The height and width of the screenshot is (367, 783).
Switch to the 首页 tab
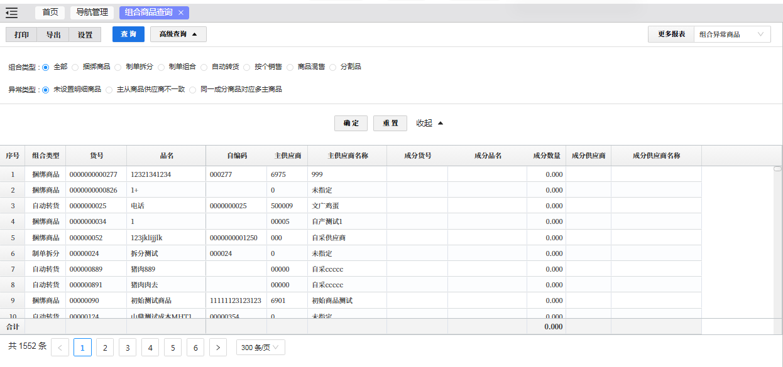(50, 13)
